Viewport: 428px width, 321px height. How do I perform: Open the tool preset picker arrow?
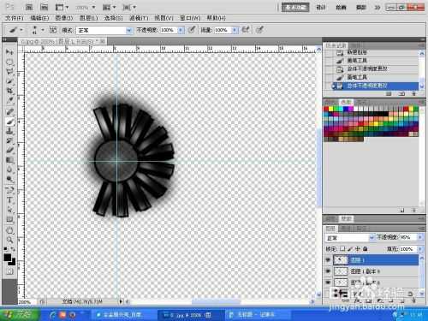[x=21, y=30]
